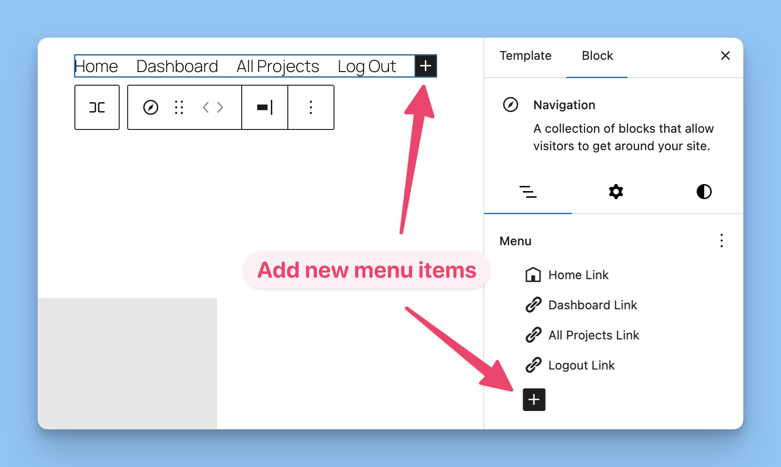781x467 pixels.
Task: Click Home in the navigation bar
Action: point(97,66)
